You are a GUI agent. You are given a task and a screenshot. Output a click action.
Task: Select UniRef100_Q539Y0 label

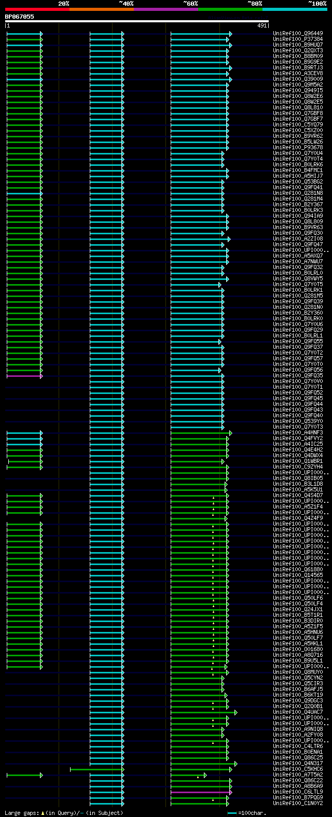click(x=298, y=421)
